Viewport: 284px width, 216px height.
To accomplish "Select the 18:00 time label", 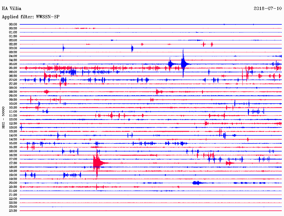I will [x=13, y=167].
